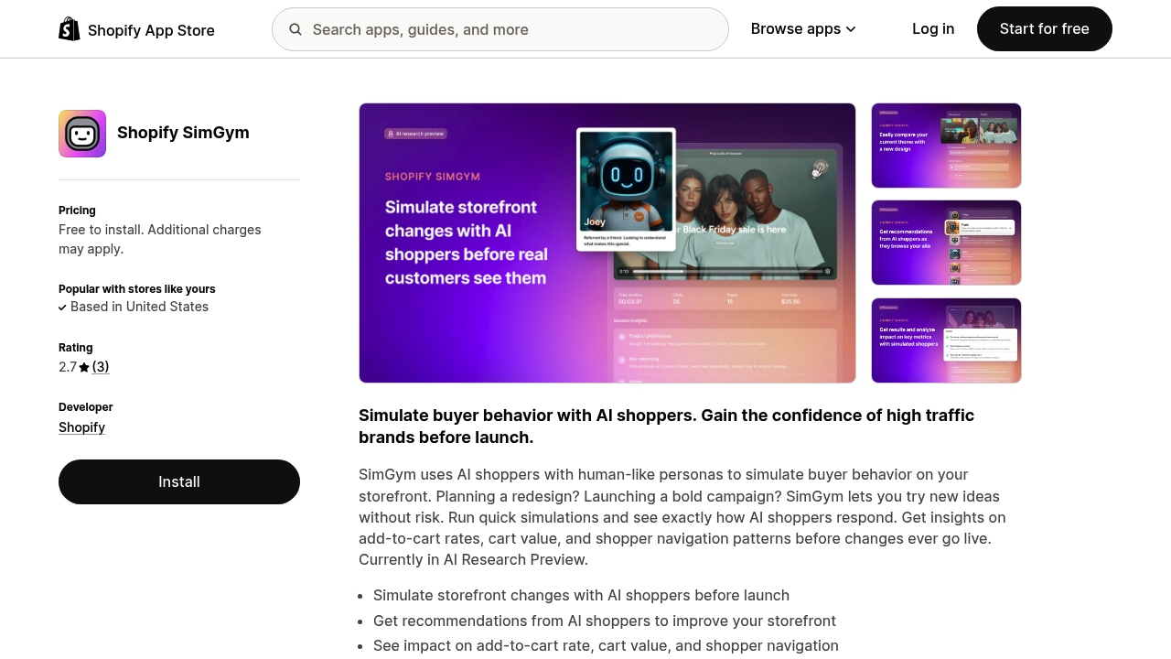Click the Install button
The width and height of the screenshot is (1171, 659).
(178, 481)
